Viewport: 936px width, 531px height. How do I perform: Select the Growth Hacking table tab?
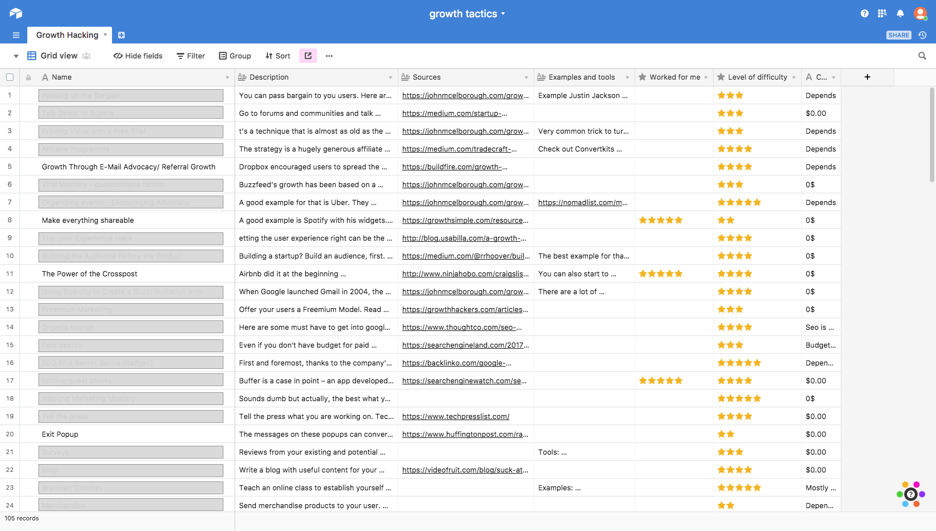click(x=67, y=35)
